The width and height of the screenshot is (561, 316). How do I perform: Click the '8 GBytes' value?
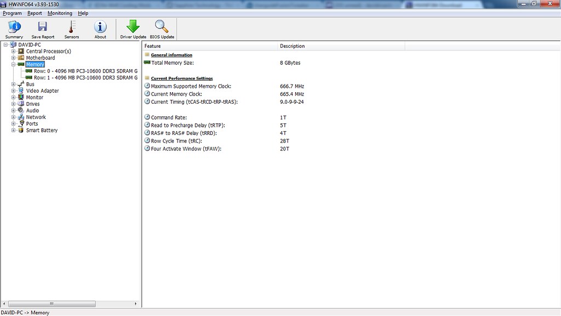click(x=290, y=63)
